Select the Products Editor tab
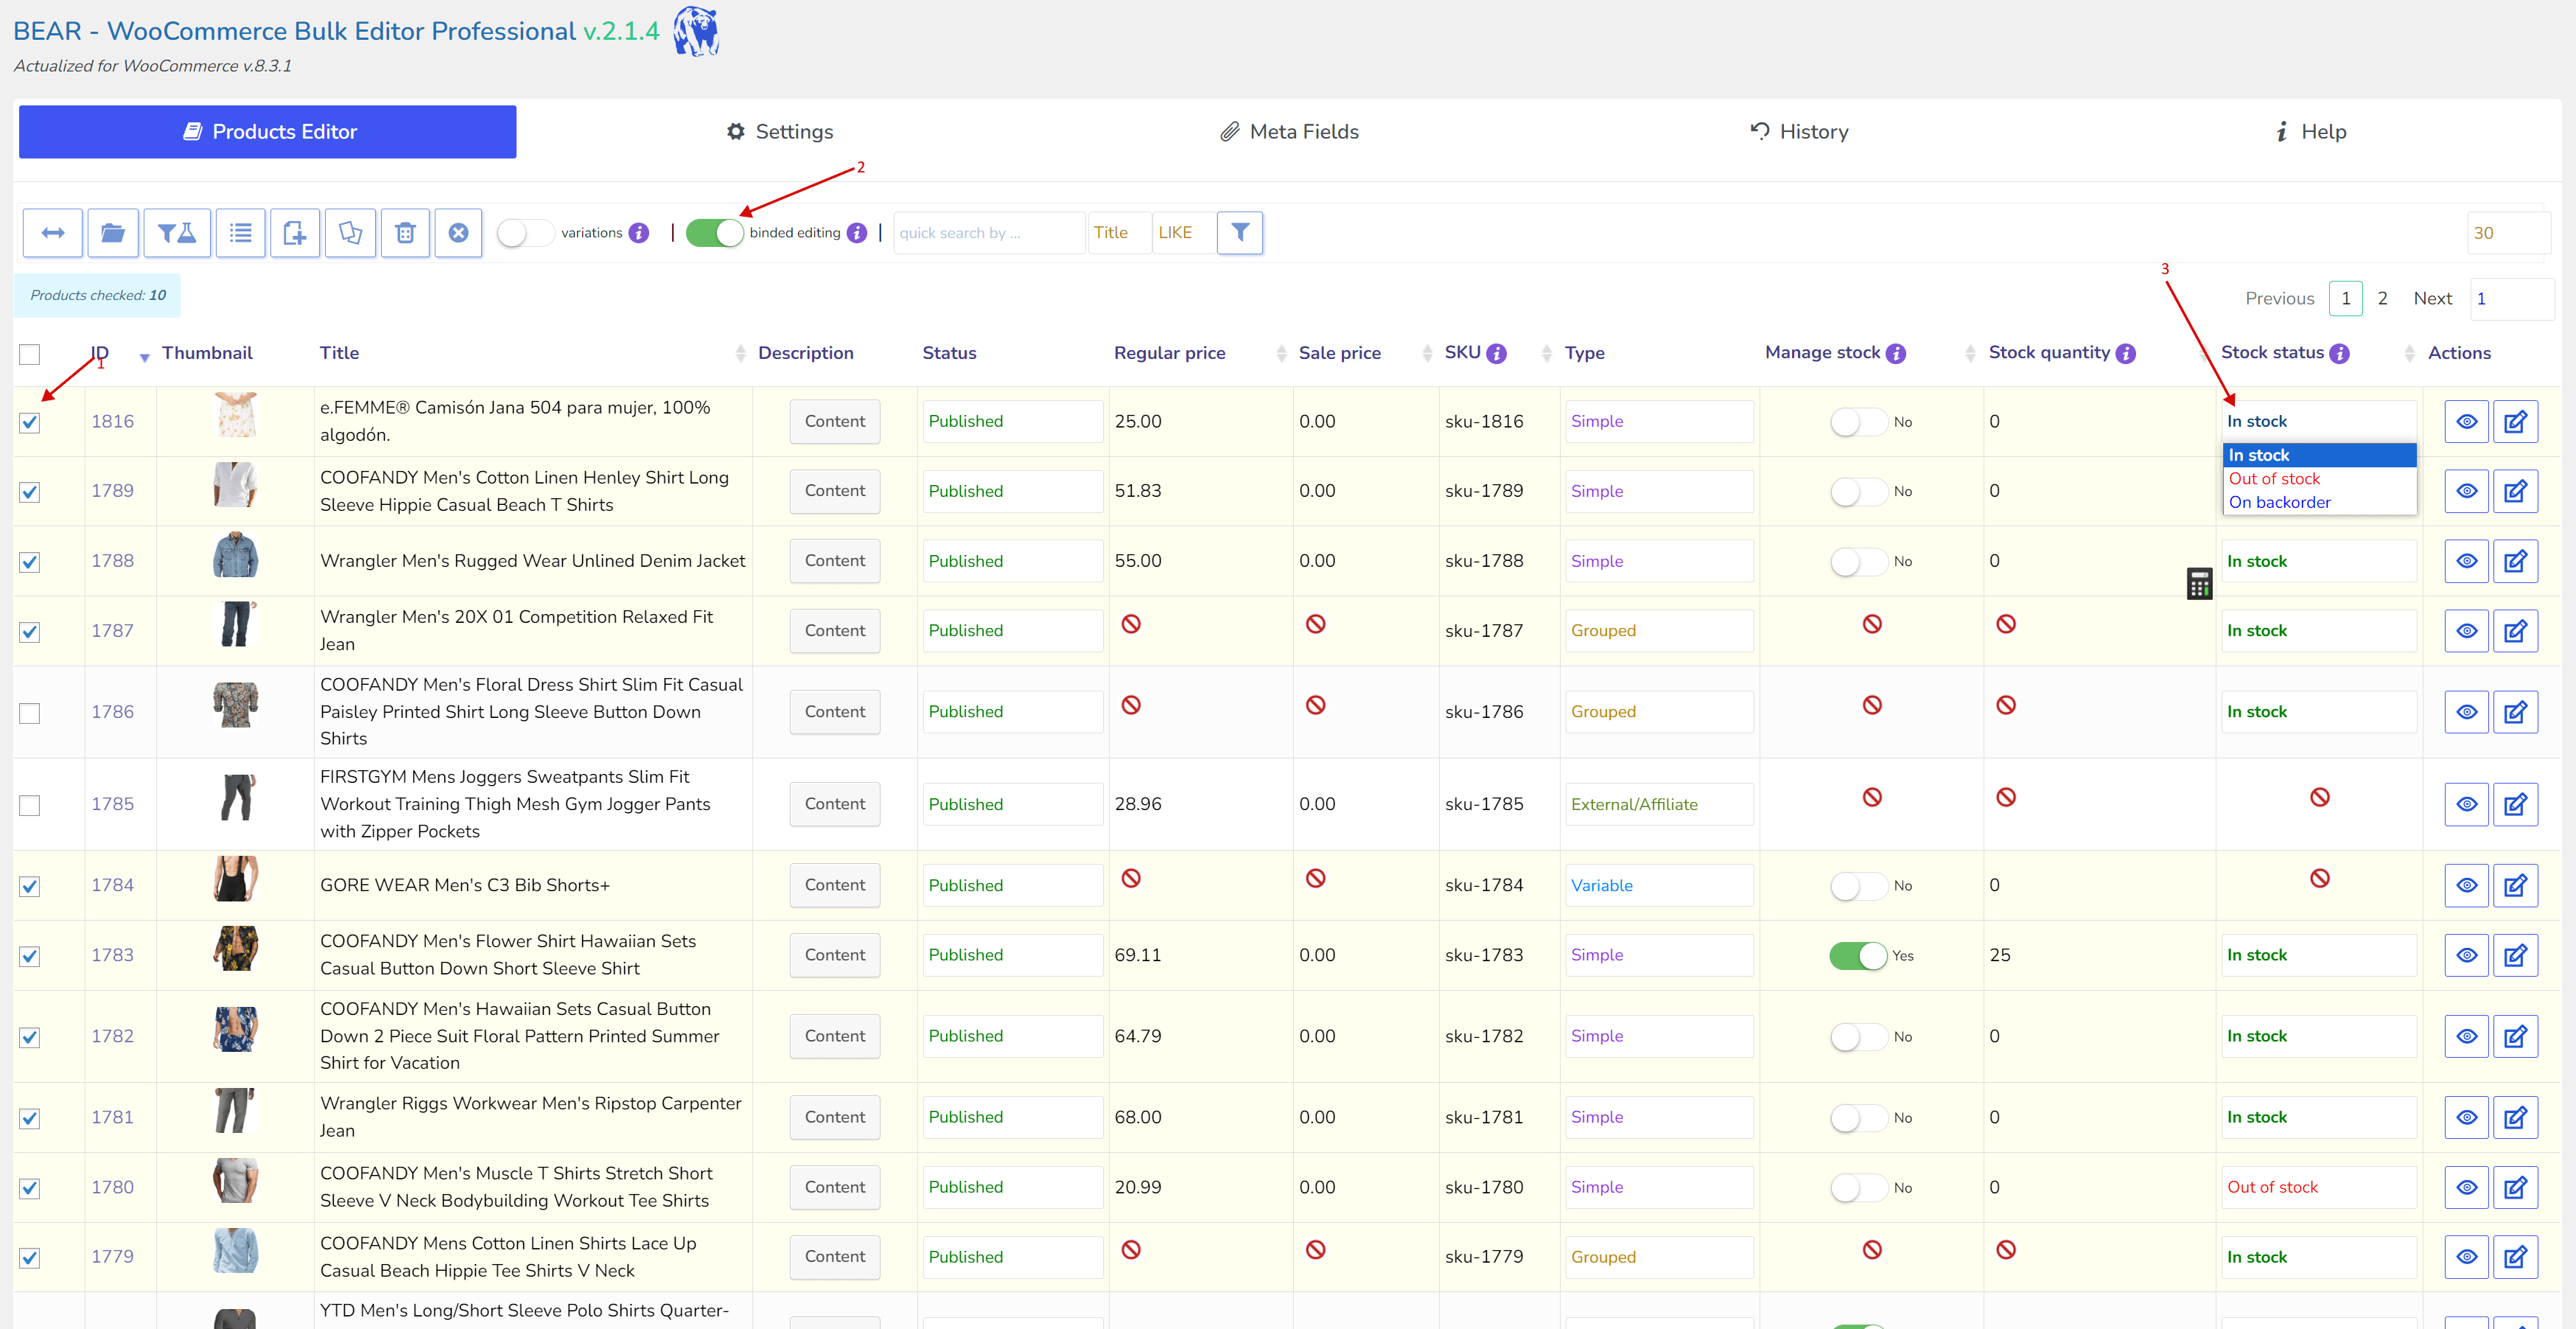 click(268, 132)
